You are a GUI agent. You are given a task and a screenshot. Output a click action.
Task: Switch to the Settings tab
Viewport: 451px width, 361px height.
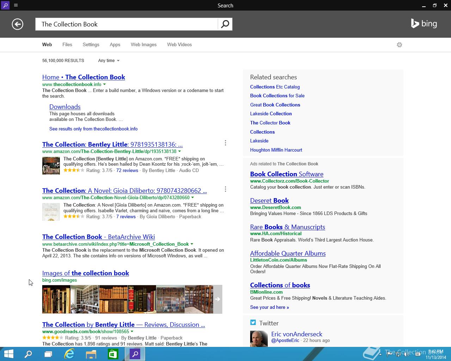tap(91, 44)
